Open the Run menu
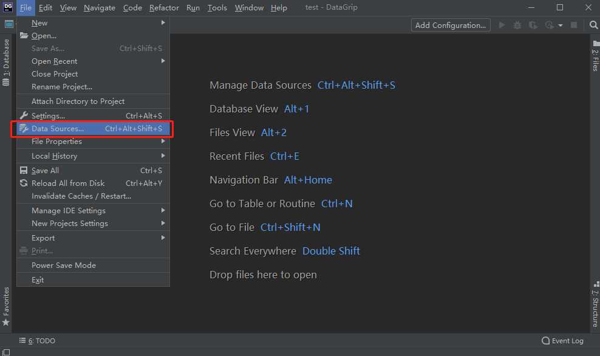Viewport: 600px width, 356px height. tap(193, 8)
